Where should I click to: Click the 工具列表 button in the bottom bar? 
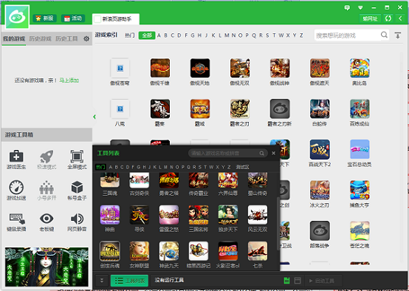[x=129, y=281]
